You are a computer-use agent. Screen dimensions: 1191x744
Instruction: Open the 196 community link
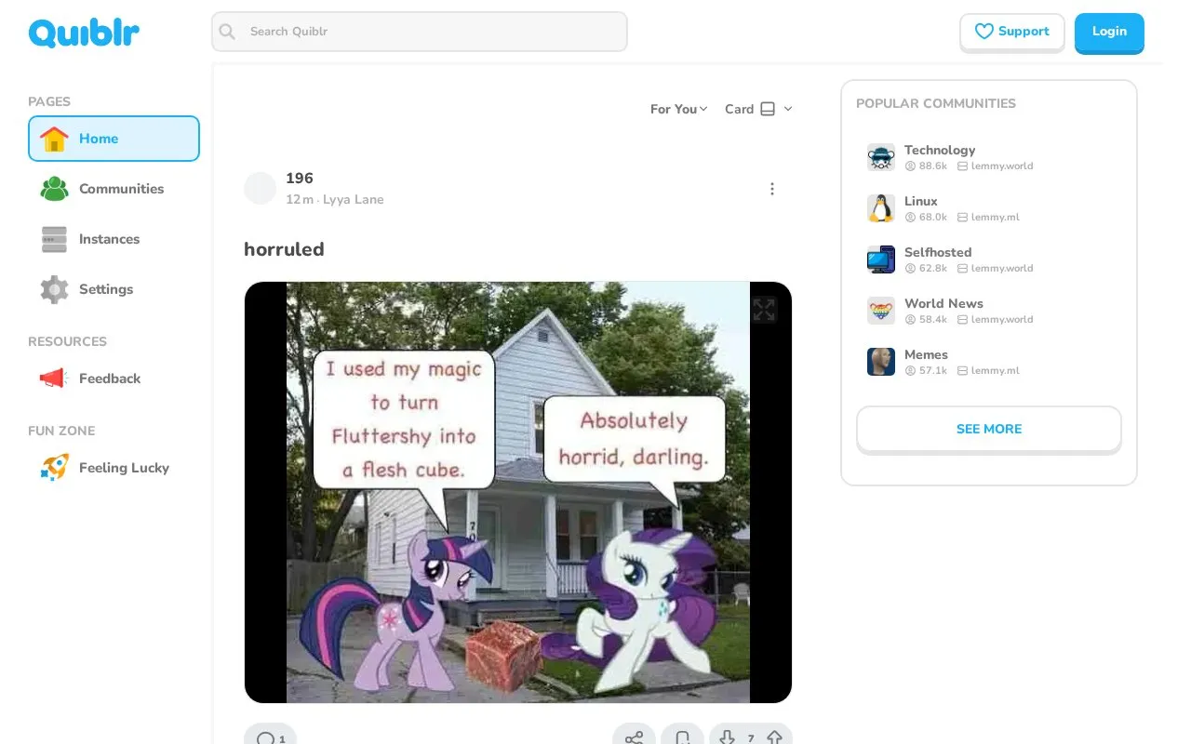pyautogui.click(x=300, y=179)
